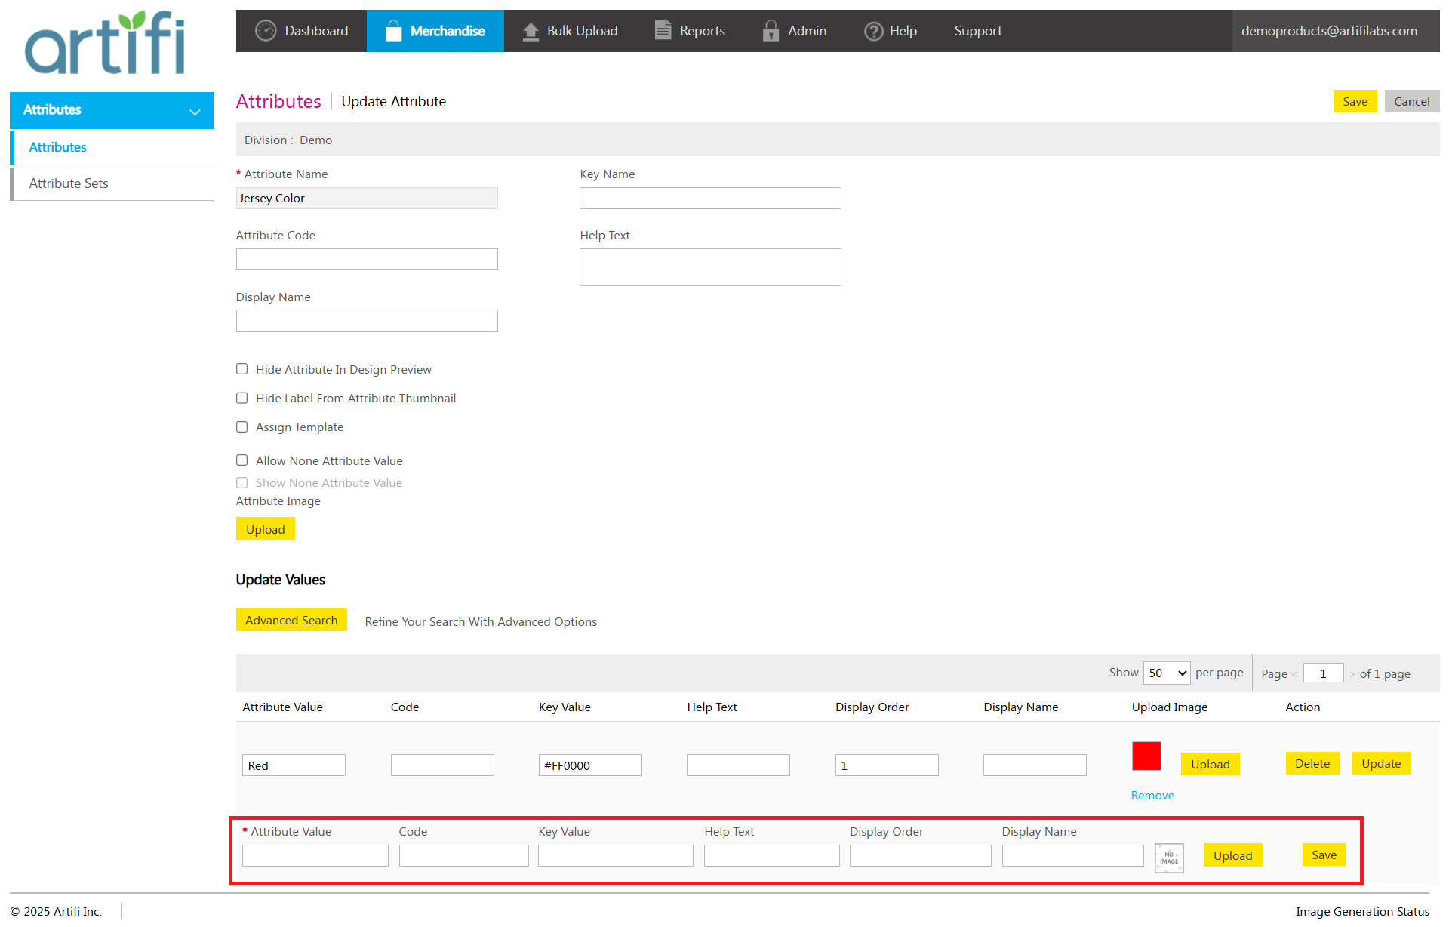Screen dimensions: 1449x927
Task: Go to next page arrow in pagination
Action: 1352,674
